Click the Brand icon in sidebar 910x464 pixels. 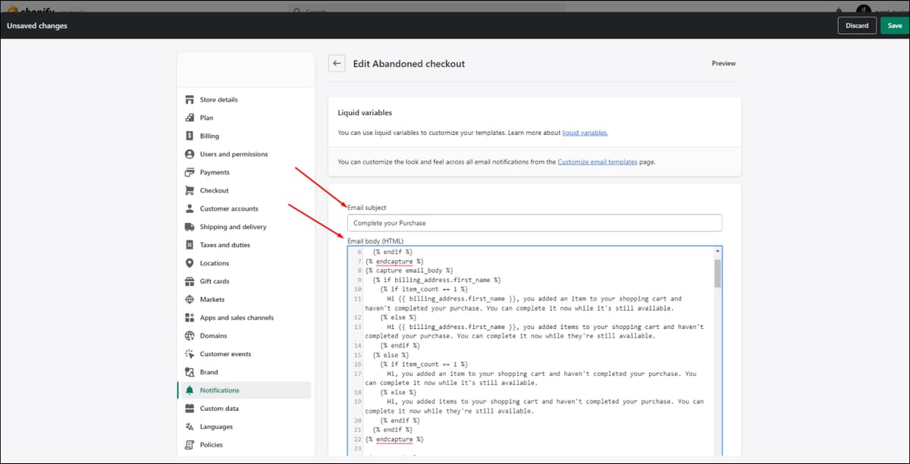[190, 372]
